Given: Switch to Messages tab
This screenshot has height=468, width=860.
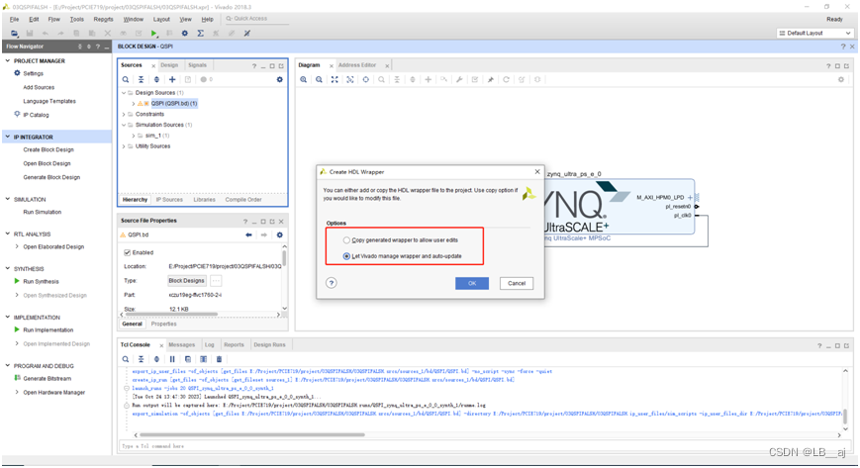Looking at the screenshot, I should [x=181, y=345].
